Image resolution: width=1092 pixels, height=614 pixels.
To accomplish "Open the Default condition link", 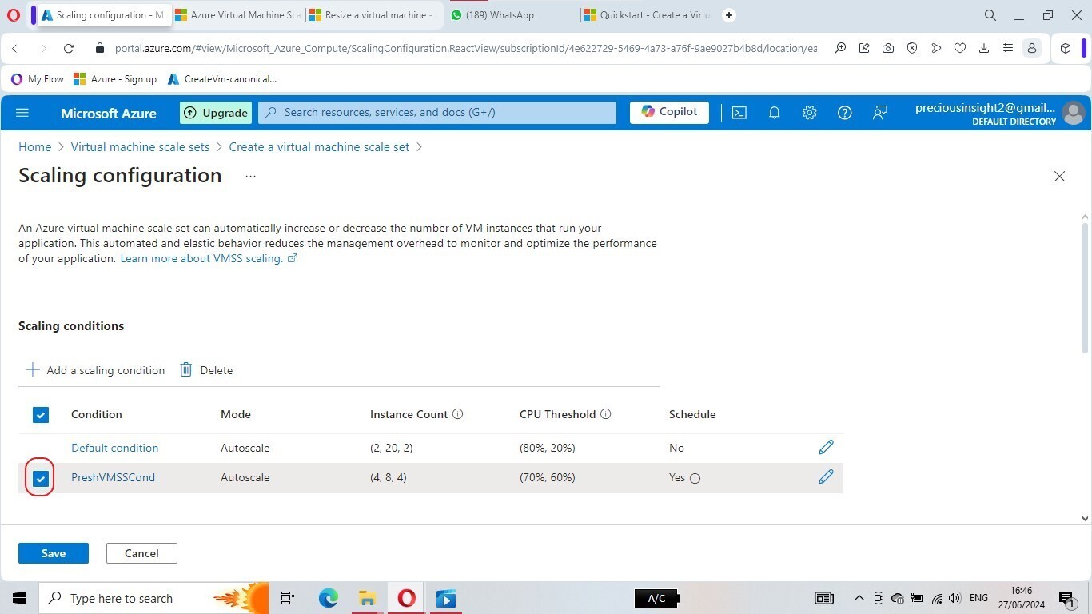I will click(115, 448).
